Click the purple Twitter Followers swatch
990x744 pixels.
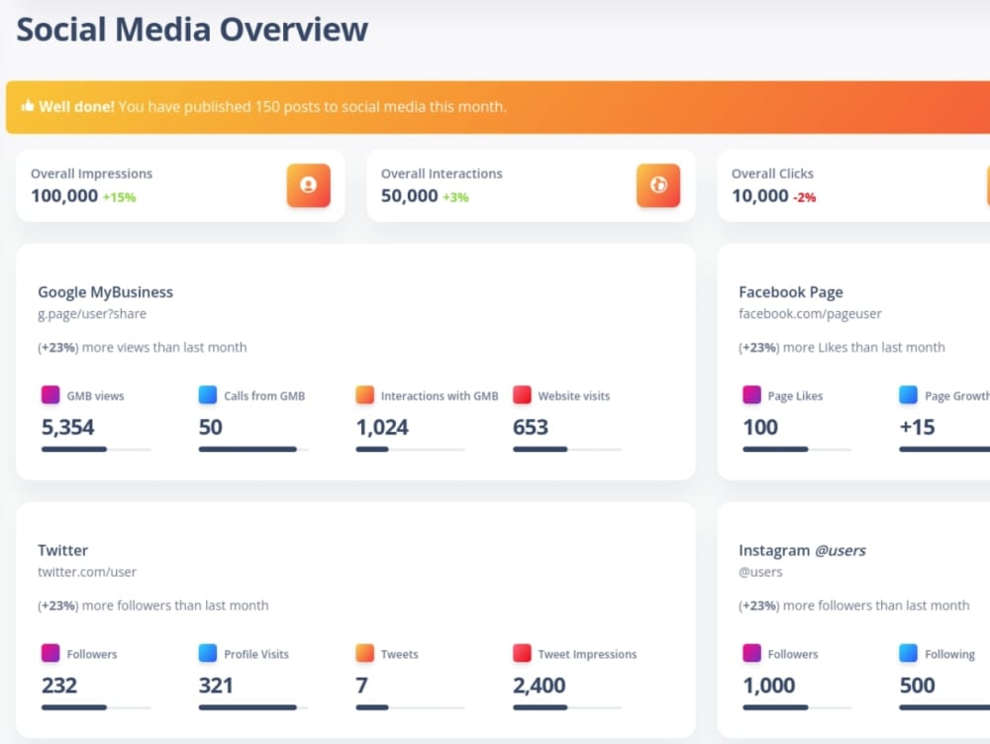click(50, 653)
